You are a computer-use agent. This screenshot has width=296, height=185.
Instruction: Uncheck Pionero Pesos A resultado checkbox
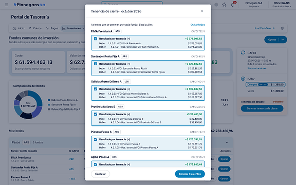point(96,139)
